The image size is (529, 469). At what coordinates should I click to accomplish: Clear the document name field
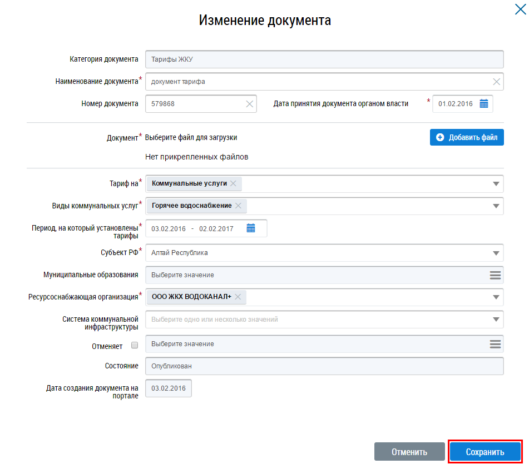[497, 82]
